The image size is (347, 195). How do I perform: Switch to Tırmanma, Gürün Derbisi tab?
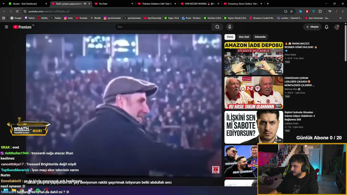(x=243, y=4)
